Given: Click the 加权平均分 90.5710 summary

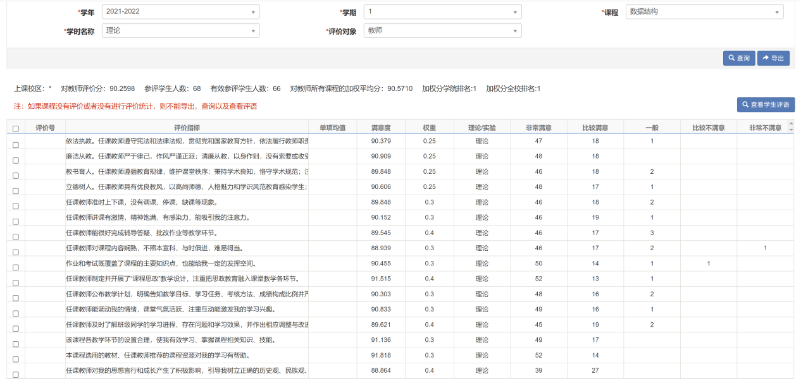Looking at the screenshot, I should [351, 88].
